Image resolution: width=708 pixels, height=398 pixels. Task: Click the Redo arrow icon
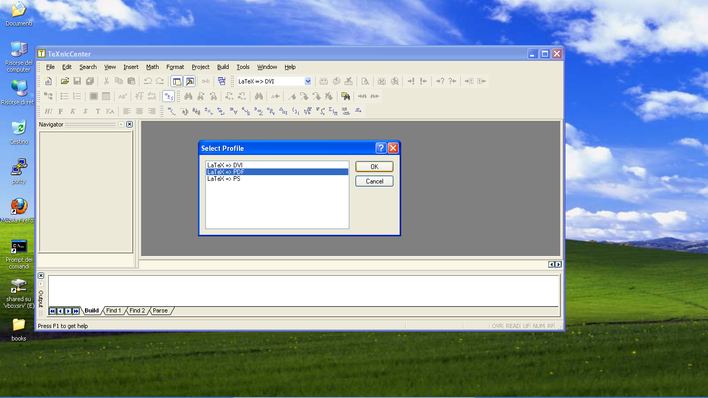point(160,81)
